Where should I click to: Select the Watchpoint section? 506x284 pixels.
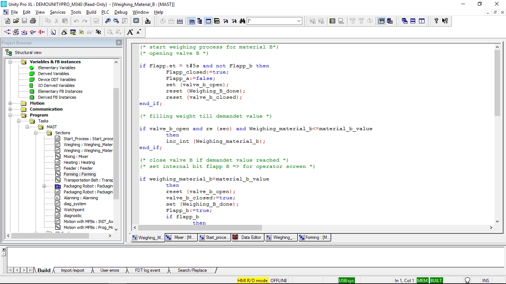tap(74, 210)
